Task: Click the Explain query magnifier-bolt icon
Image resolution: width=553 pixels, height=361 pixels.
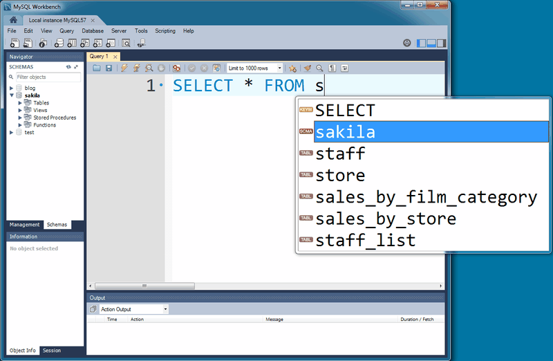Action: click(149, 68)
